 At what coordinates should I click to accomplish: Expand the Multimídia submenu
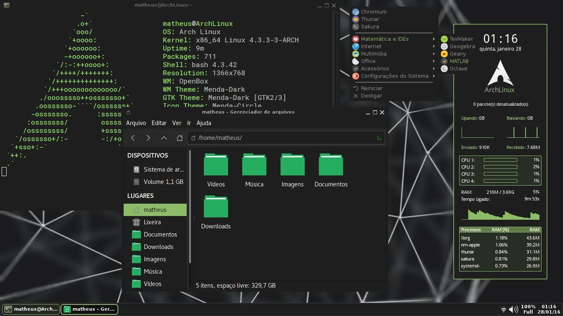click(394, 54)
